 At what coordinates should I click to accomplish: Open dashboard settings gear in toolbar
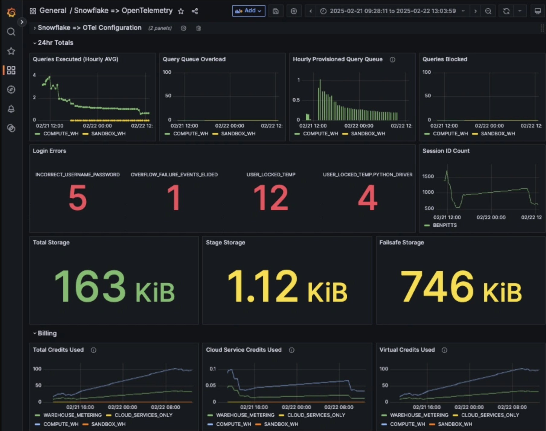294,11
